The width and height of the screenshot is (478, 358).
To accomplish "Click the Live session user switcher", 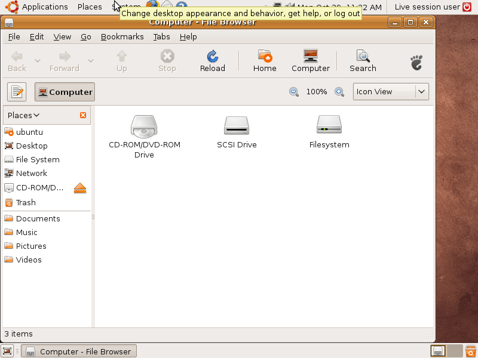I will [427, 7].
